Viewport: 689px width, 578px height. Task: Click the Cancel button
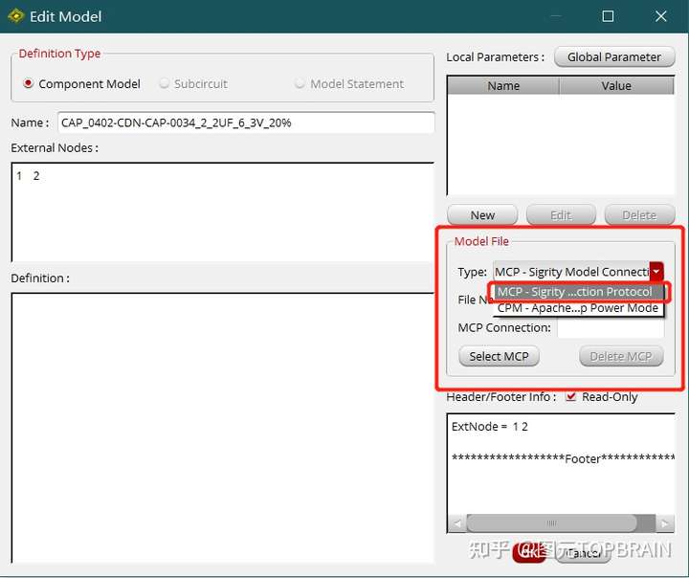coord(583,552)
